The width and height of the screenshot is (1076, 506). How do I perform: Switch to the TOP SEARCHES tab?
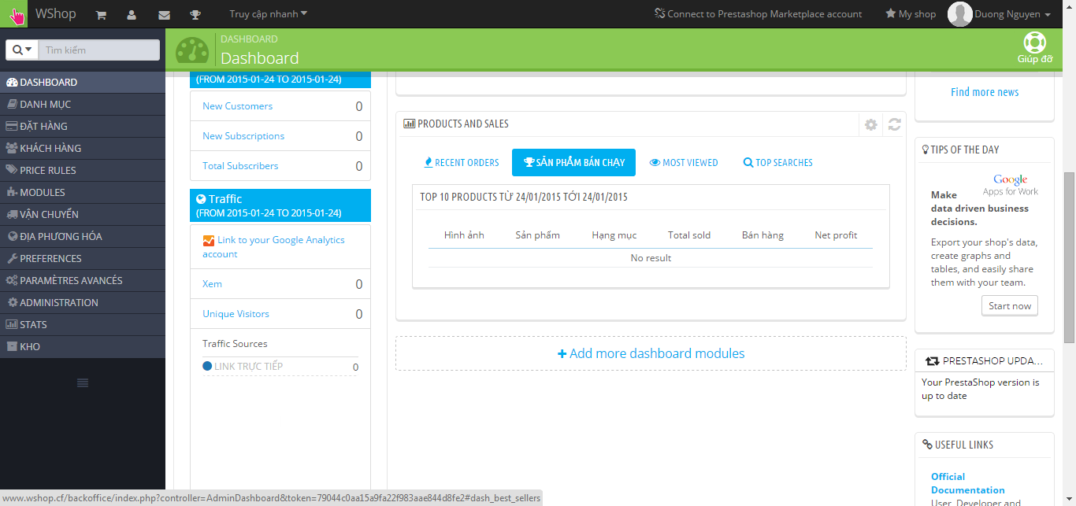tap(777, 163)
